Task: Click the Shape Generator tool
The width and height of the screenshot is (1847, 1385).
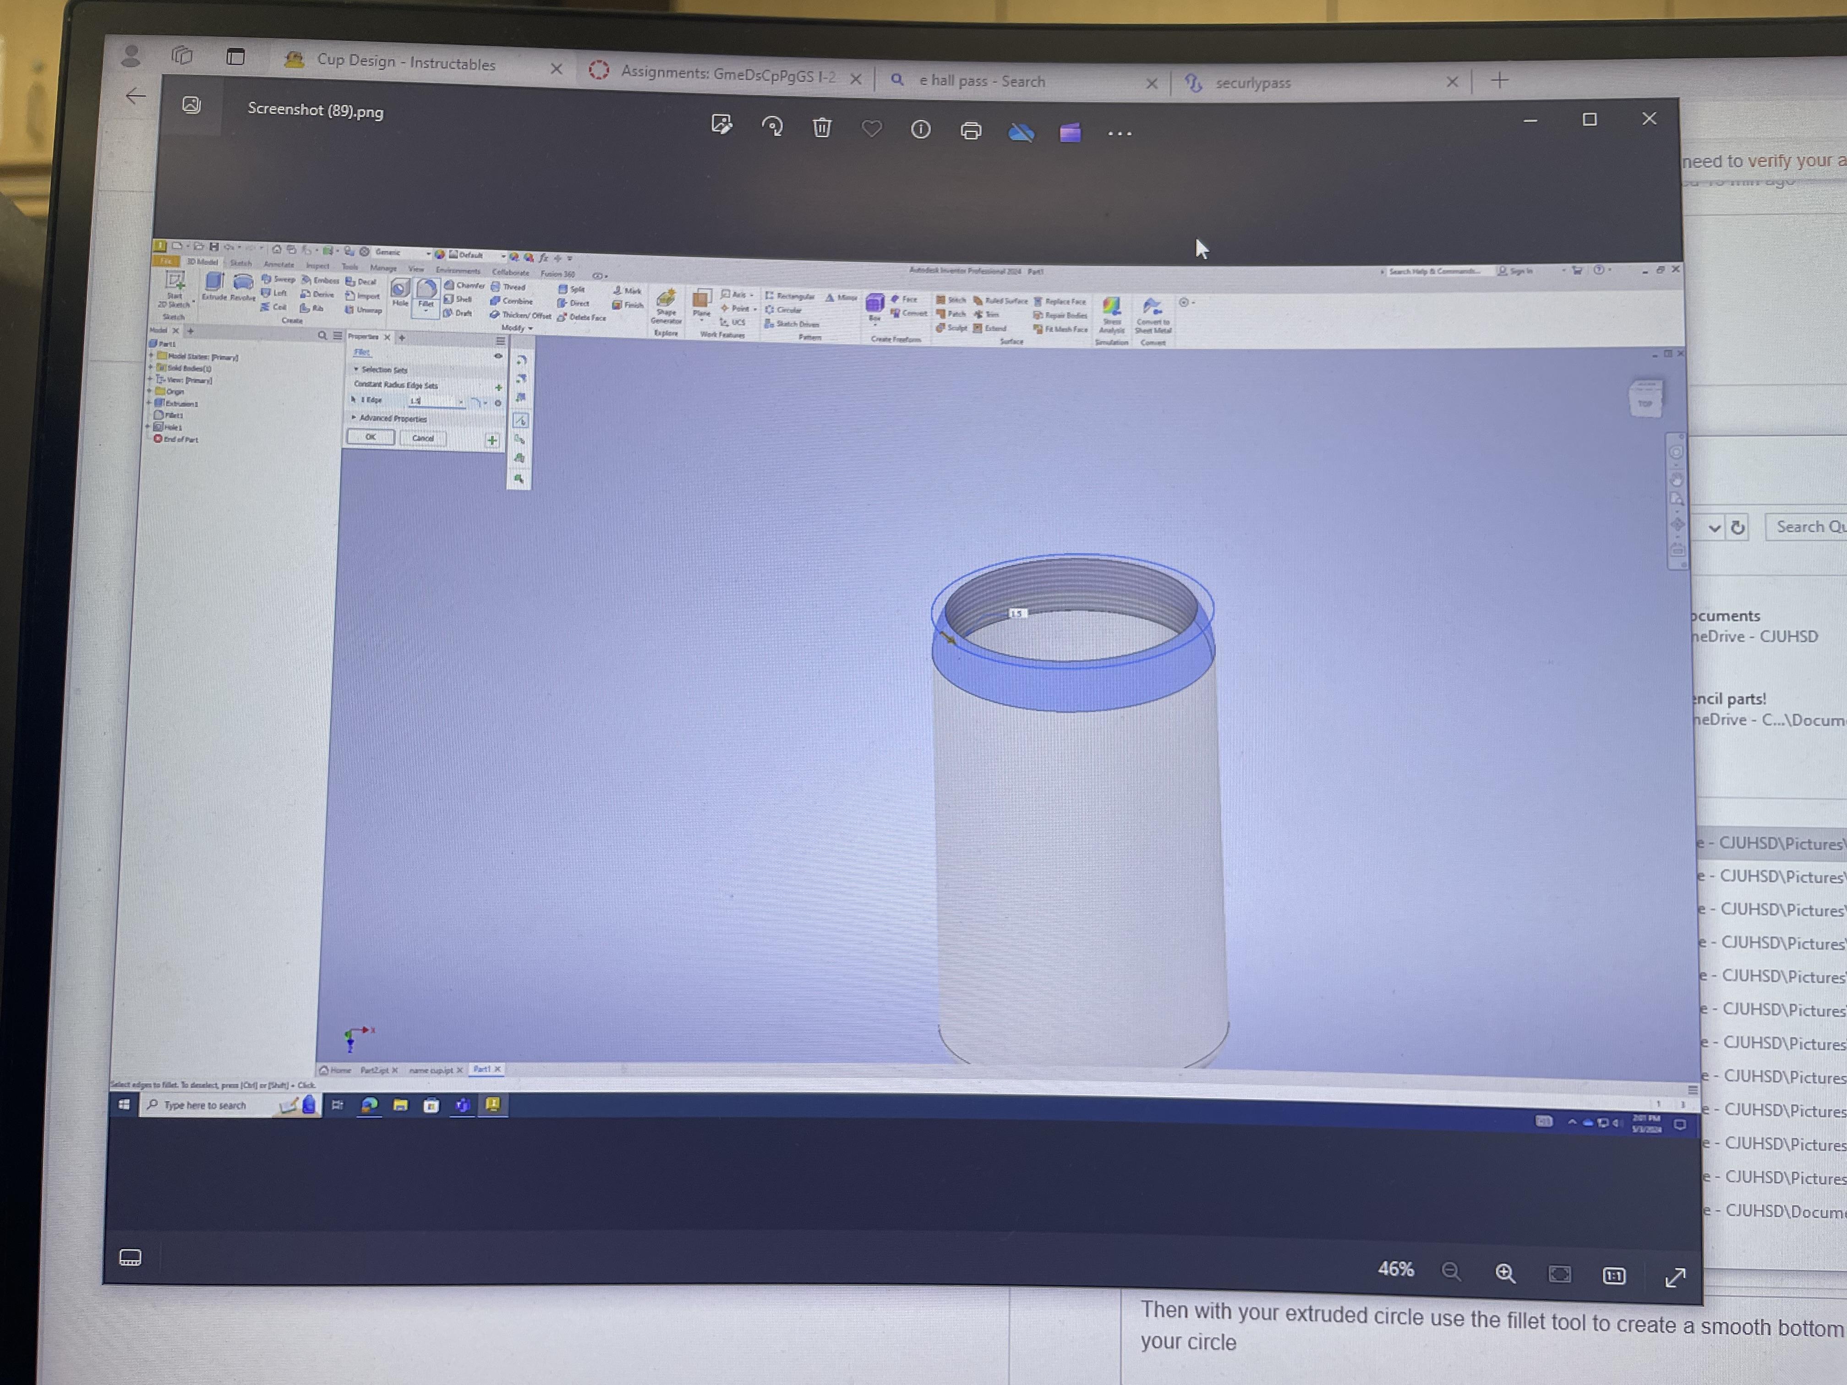Action: [666, 306]
